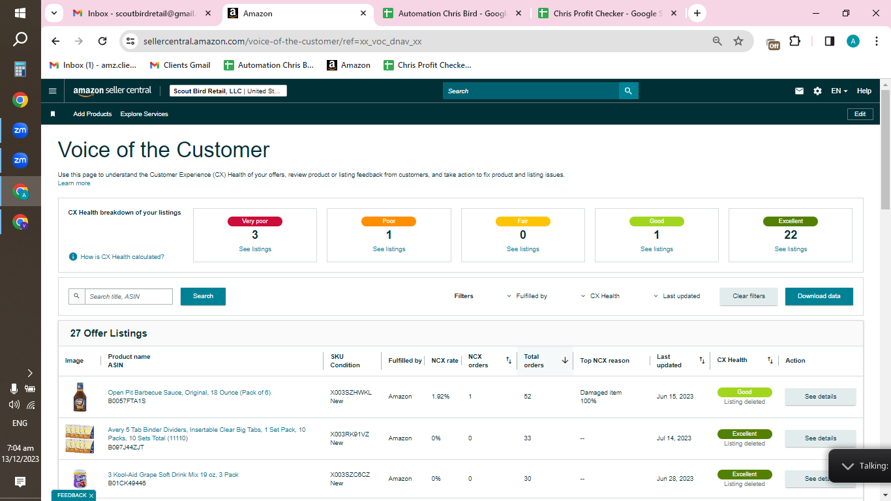The image size is (891, 501).
Task: Open the Kool-Aid Grape Soft Drink Mix listing
Action: tap(174, 475)
